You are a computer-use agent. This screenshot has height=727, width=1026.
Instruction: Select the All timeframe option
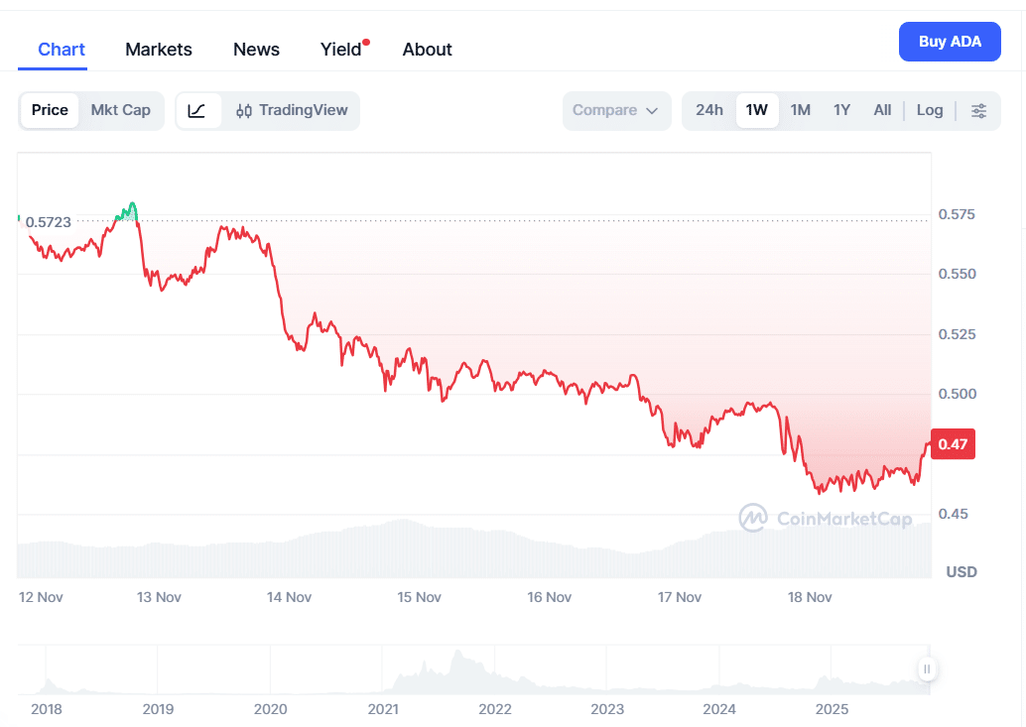(881, 110)
